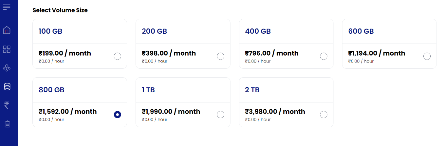Click the 400 GB card title

point(258,31)
